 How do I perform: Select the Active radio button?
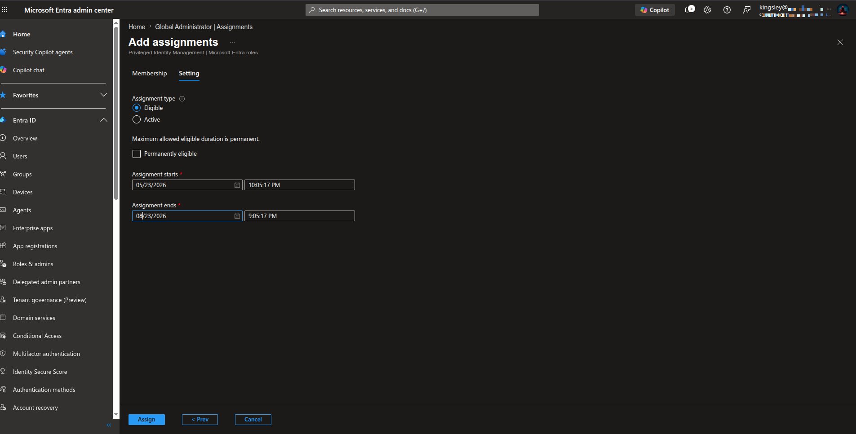click(x=137, y=119)
